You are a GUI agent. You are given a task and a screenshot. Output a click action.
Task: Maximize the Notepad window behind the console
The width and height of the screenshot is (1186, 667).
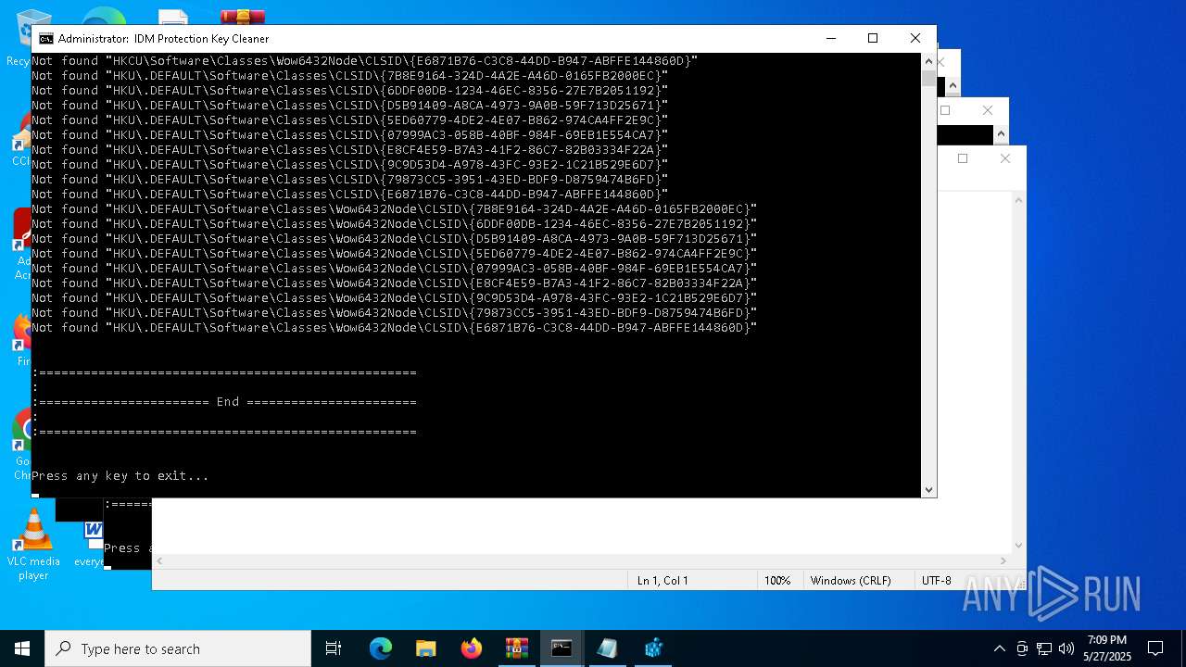[x=963, y=158]
